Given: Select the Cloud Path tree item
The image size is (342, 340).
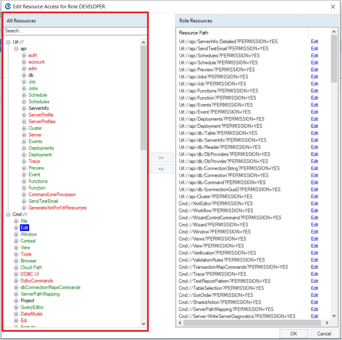Looking at the screenshot, I should pyautogui.click(x=31, y=267).
